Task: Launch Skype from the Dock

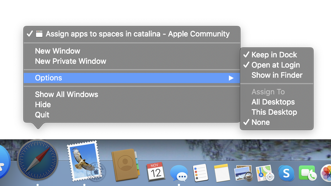Action: tap(286, 173)
